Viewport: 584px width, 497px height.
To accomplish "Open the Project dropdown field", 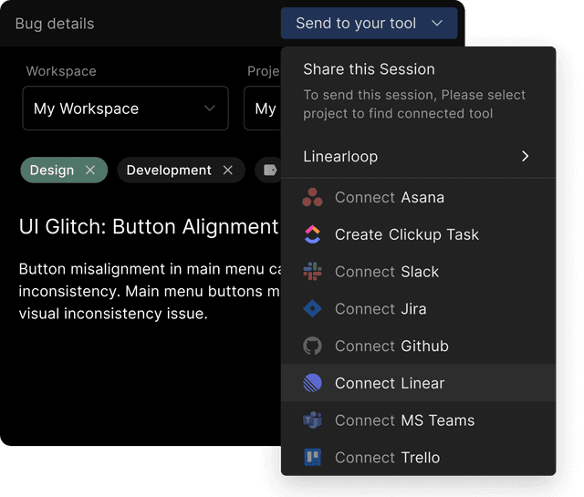I will [x=263, y=109].
